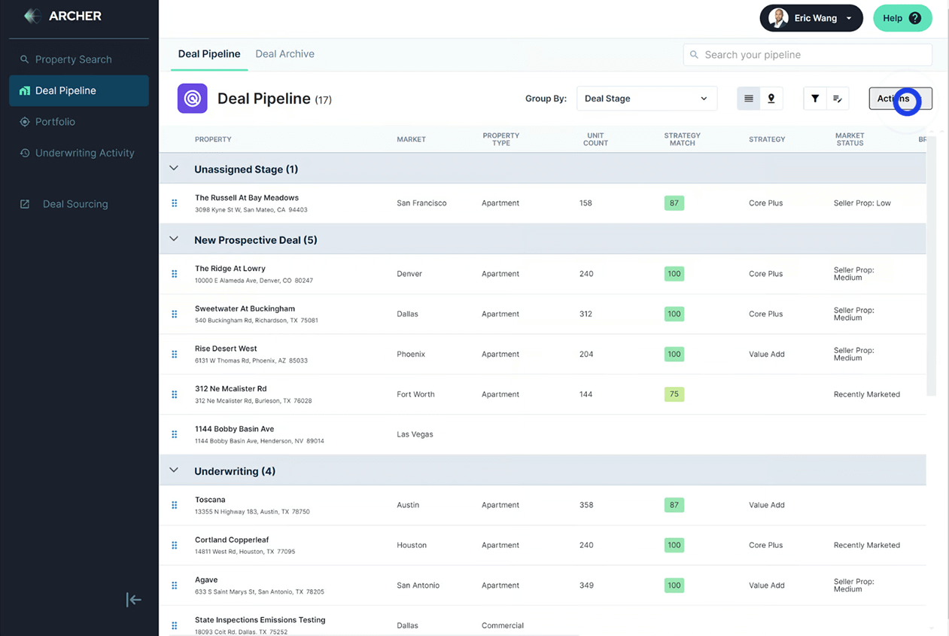Image resolution: width=949 pixels, height=636 pixels.
Task: Collapse the sidebar with the arrow toggle
Action: (x=133, y=600)
